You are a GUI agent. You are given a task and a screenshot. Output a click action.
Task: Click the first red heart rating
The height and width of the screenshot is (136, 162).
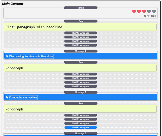point(134,11)
